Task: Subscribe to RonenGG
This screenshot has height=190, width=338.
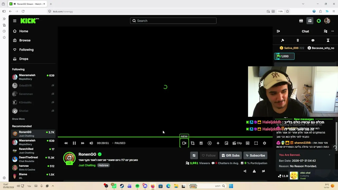Action: pyautogui.click(x=255, y=155)
